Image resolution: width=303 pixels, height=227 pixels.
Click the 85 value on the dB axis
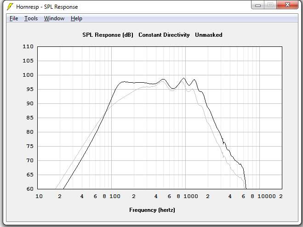tap(30, 118)
